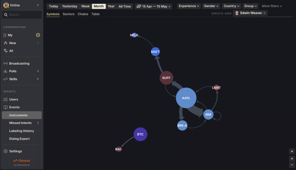This screenshot has height=170, width=296.
Task: Expand the Skills submenu arrow
Action: point(38,79)
